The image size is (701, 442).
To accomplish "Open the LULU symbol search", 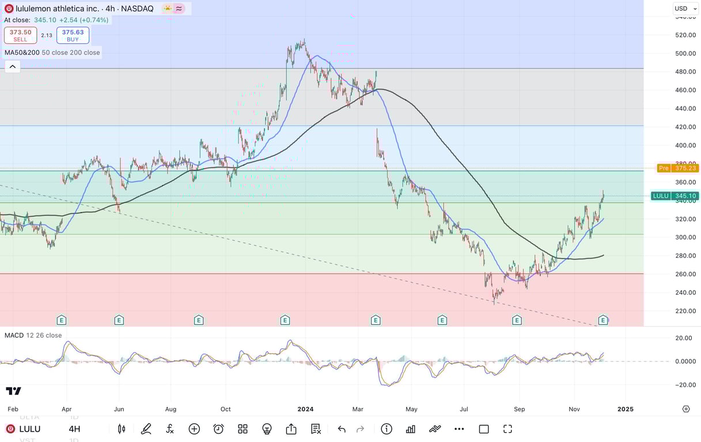I will tap(30, 429).
